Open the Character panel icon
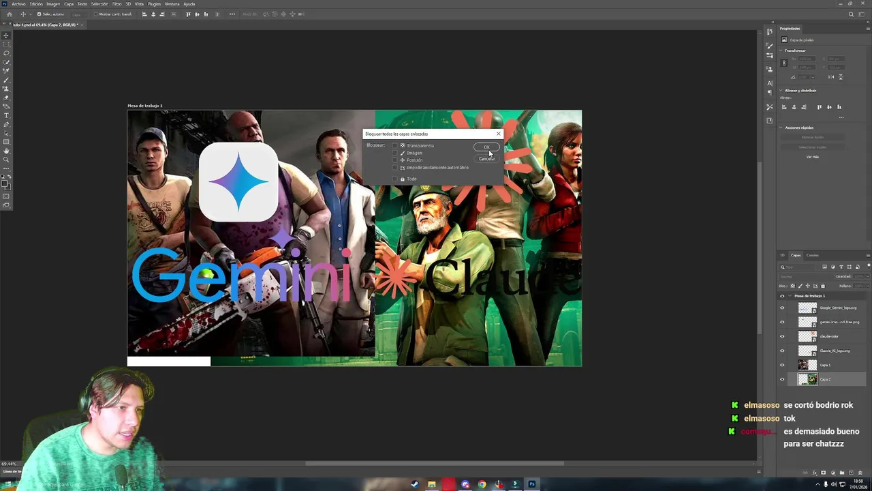The image size is (872, 491). [770, 83]
